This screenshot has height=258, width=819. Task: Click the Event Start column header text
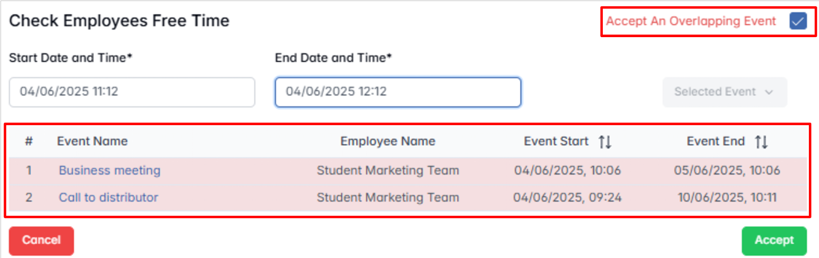click(555, 141)
